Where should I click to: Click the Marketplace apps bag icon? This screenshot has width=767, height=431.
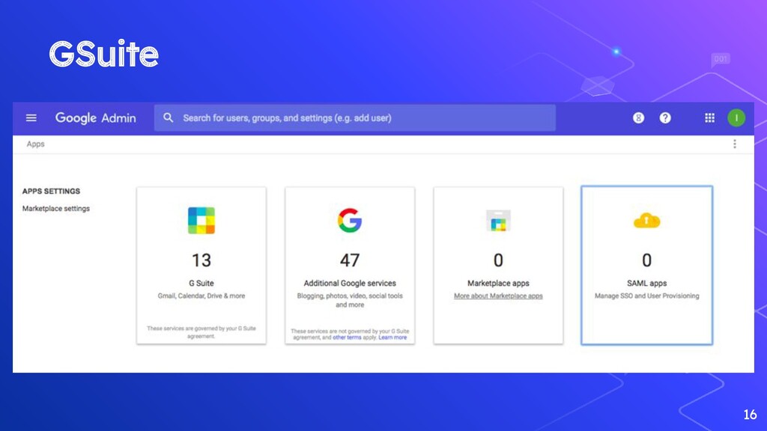(x=498, y=221)
